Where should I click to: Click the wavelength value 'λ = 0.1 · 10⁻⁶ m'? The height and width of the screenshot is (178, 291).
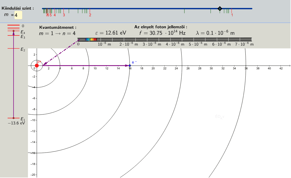coord(215,33)
